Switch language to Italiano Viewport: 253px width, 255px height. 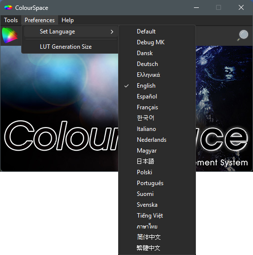157,129
